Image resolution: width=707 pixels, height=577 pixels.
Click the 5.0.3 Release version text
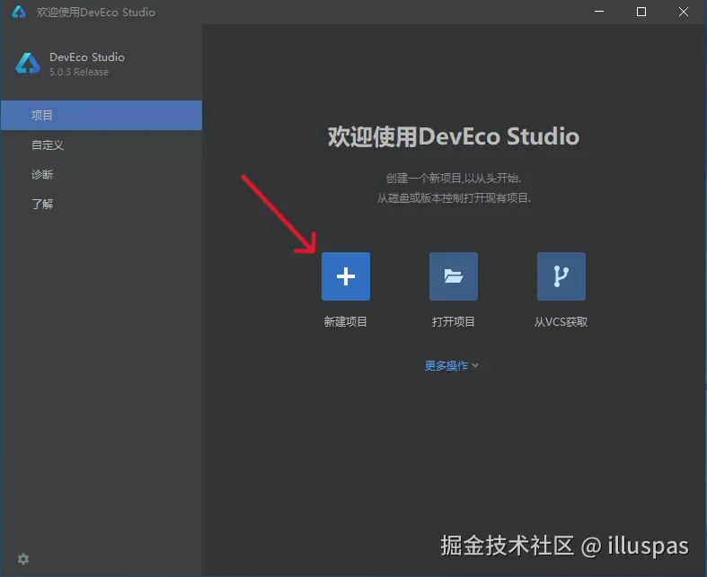coord(79,72)
